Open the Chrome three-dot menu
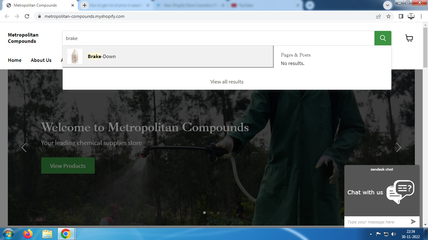 click(421, 16)
